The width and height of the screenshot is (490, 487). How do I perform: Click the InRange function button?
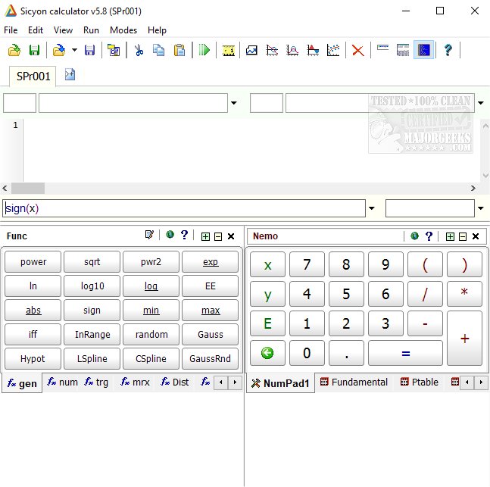pos(92,335)
